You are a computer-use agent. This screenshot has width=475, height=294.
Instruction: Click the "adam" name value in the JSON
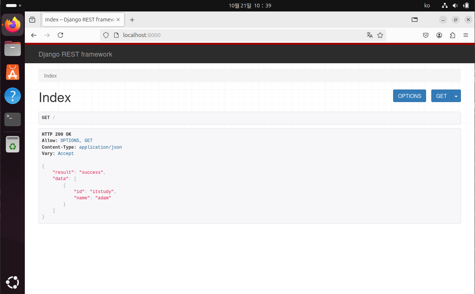[103, 198]
